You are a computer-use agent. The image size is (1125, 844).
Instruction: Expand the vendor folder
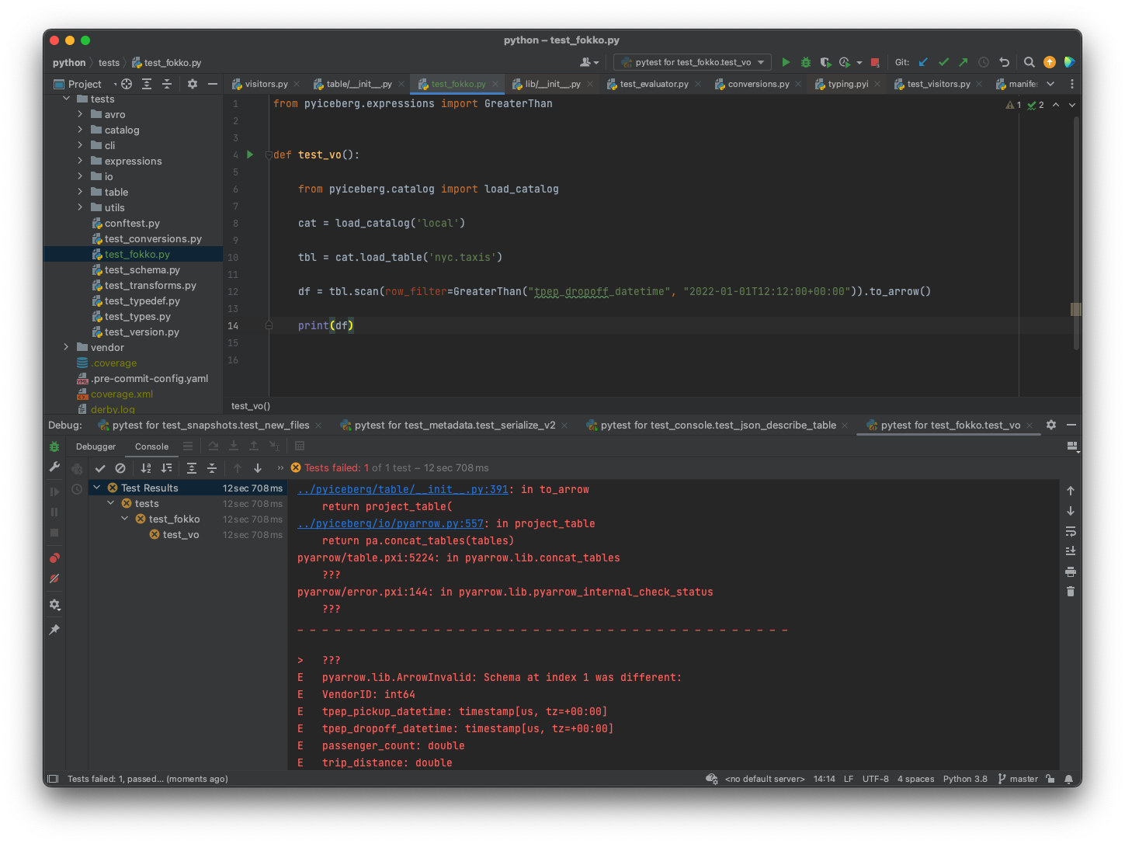tap(66, 347)
